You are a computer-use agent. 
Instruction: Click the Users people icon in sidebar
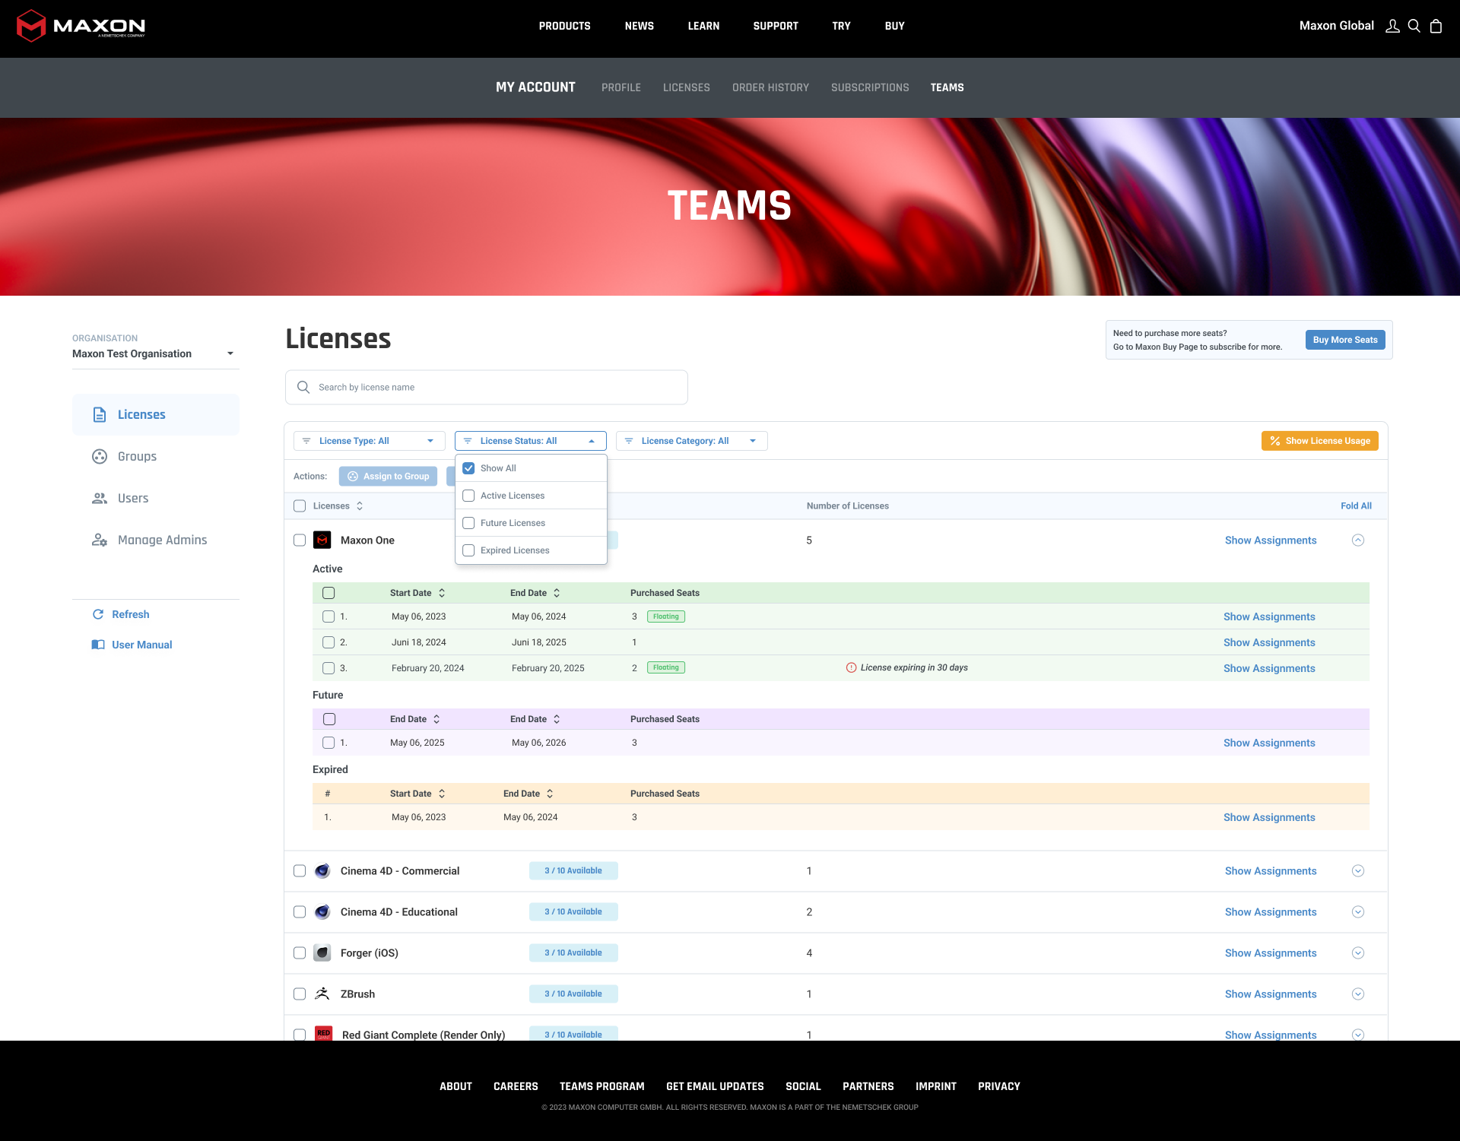[100, 498]
